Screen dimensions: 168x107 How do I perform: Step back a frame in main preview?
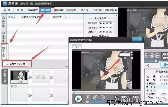point(152,55)
